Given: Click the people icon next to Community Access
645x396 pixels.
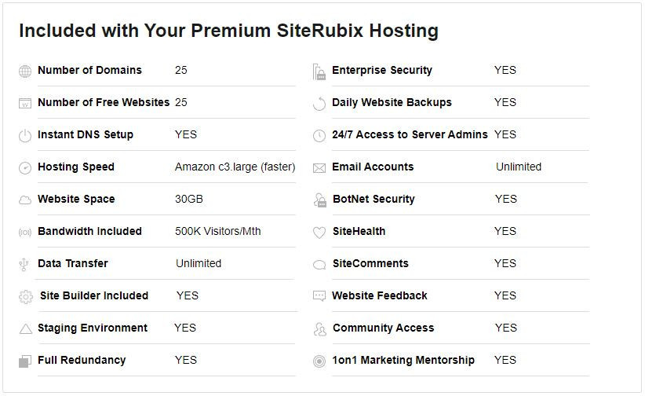Looking at the screenshot, I should pos(319,329).
